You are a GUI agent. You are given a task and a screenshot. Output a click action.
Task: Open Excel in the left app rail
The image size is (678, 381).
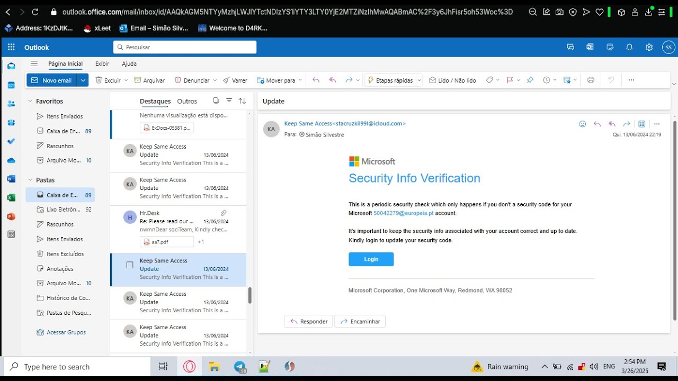click(11, 198)
